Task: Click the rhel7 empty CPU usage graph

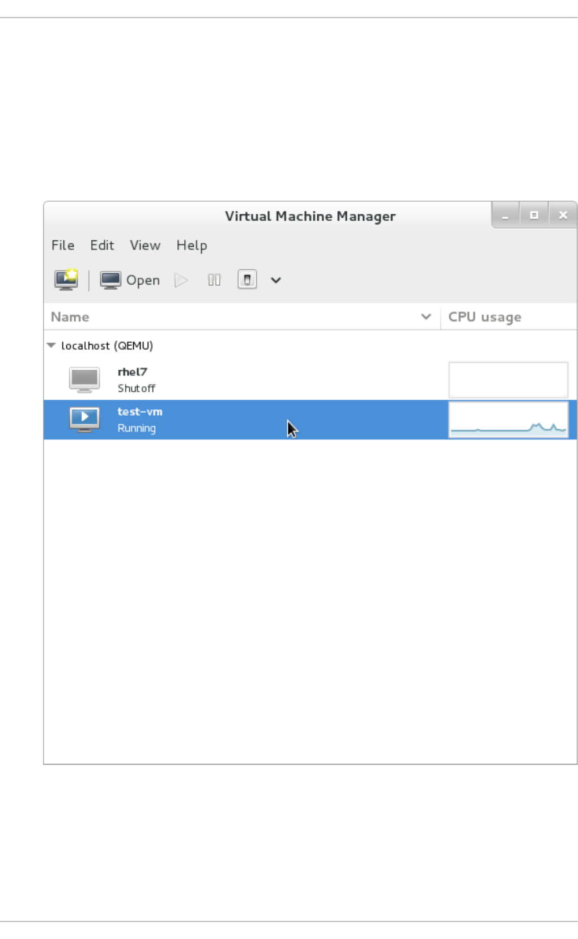Action: click(x=508, y=380)
